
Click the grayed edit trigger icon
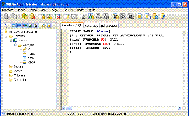coord(123,16)
